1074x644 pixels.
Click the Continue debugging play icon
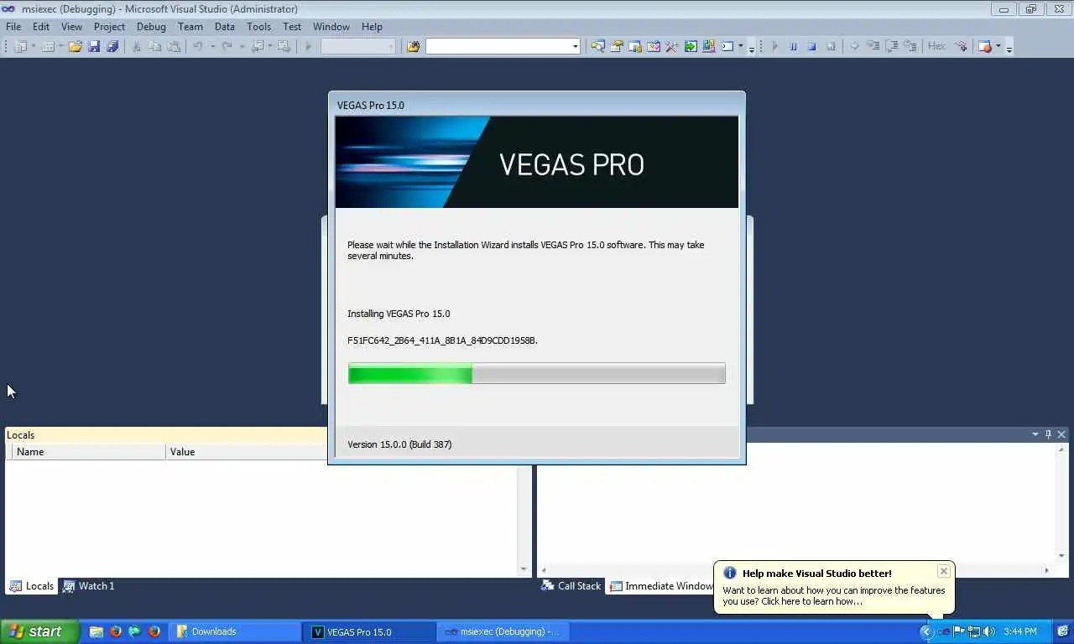click(774, 46)
